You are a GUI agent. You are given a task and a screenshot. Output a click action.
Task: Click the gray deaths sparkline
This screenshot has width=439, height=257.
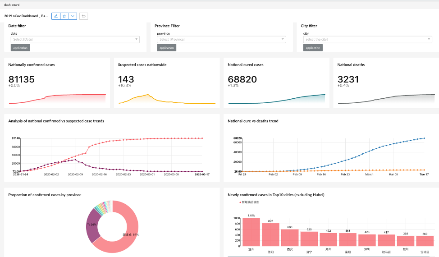click(386, 99)
